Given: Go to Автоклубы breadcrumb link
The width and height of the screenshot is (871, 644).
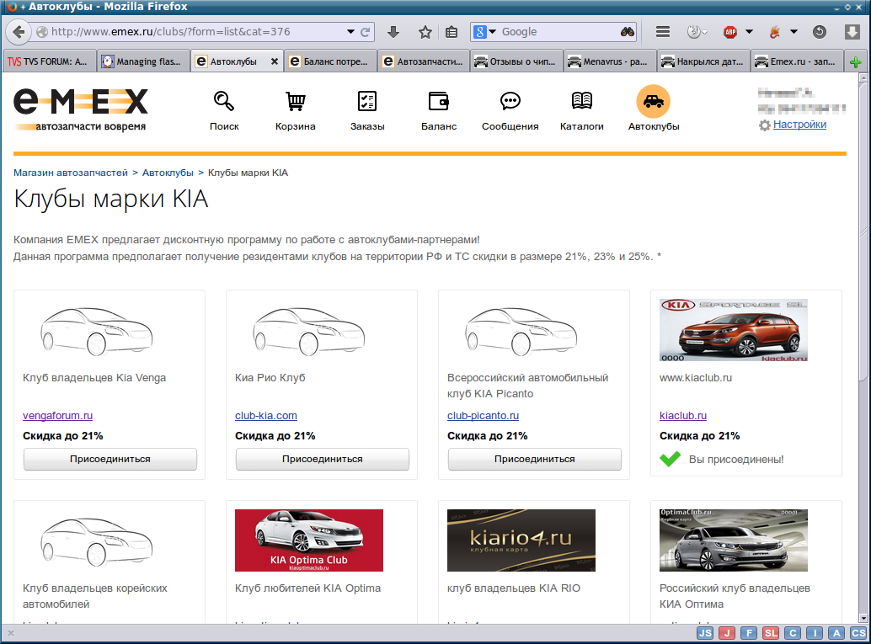Looking at the screenshot, I should pyautogui.click(x=168, y=173).
